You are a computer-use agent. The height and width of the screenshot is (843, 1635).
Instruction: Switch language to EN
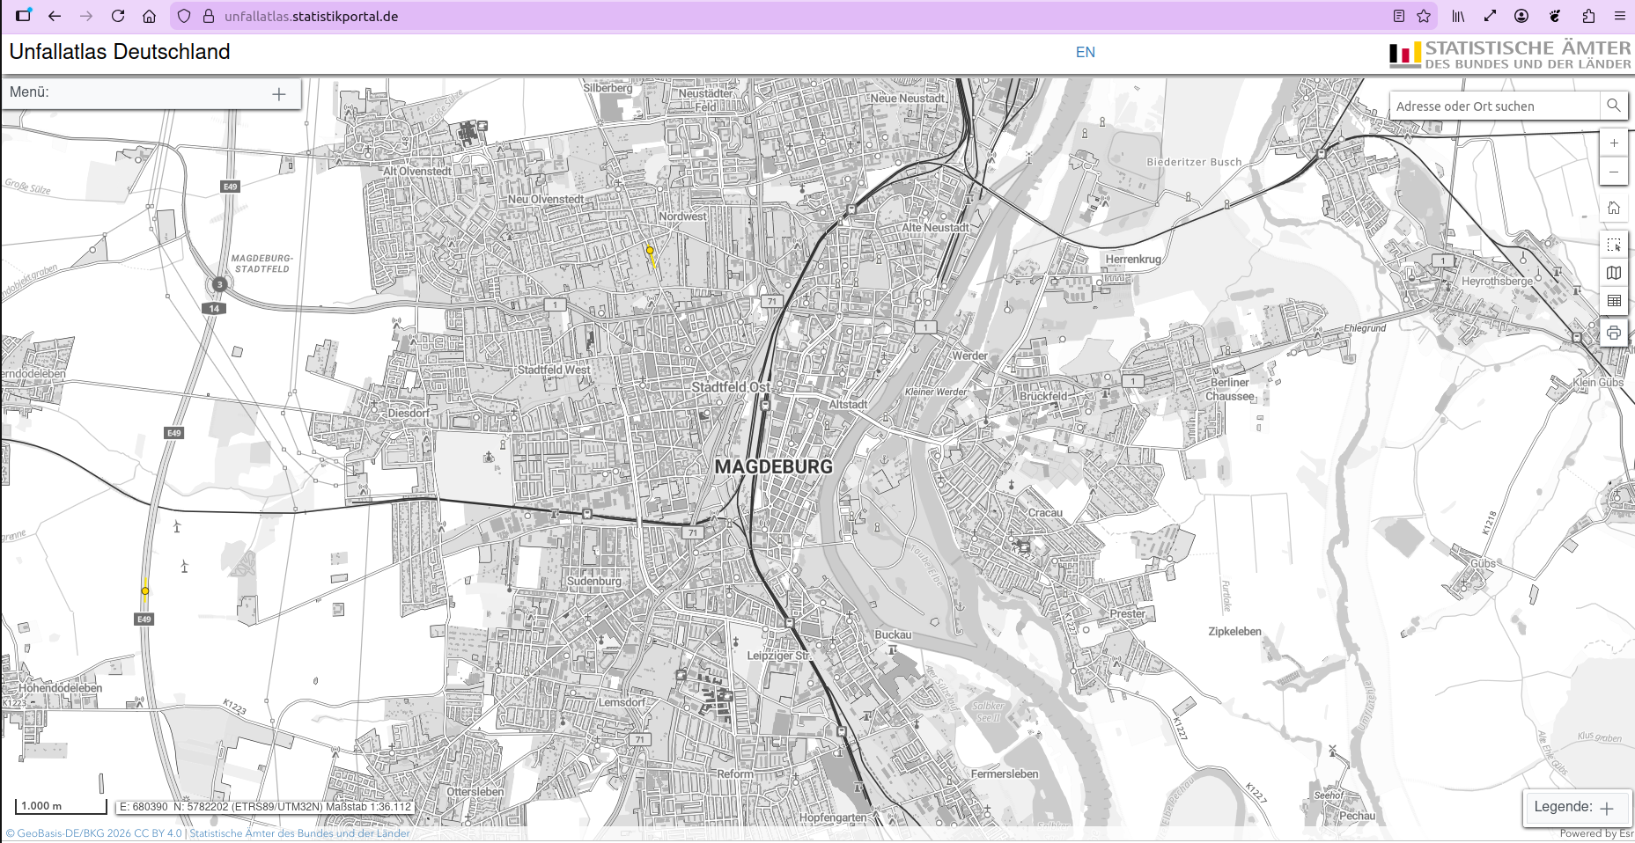1086,52
